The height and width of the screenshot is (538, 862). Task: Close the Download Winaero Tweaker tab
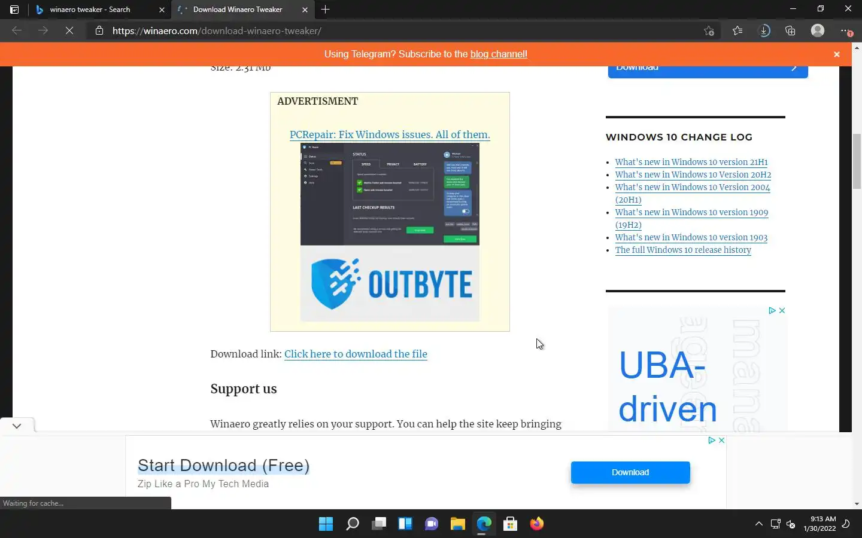coord(305,10)
